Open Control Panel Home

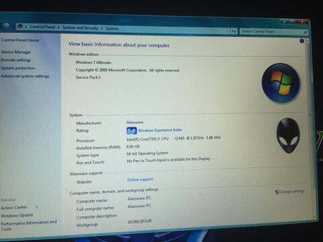[20, 40]
